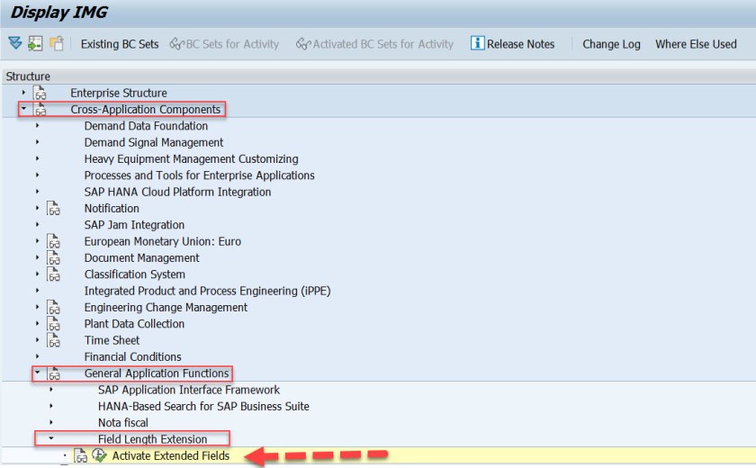Click the third toolbar icon with folder
Viewport: 756px width, 468px height.
coord(57,43)
